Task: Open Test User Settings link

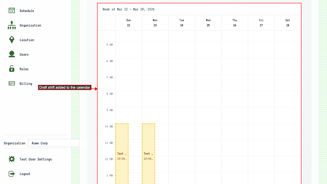Action: click(36, 159)
